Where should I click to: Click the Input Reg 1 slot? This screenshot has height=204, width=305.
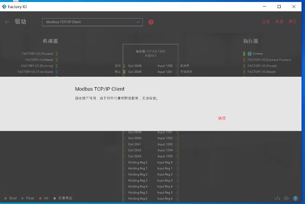tap(165, 169)
